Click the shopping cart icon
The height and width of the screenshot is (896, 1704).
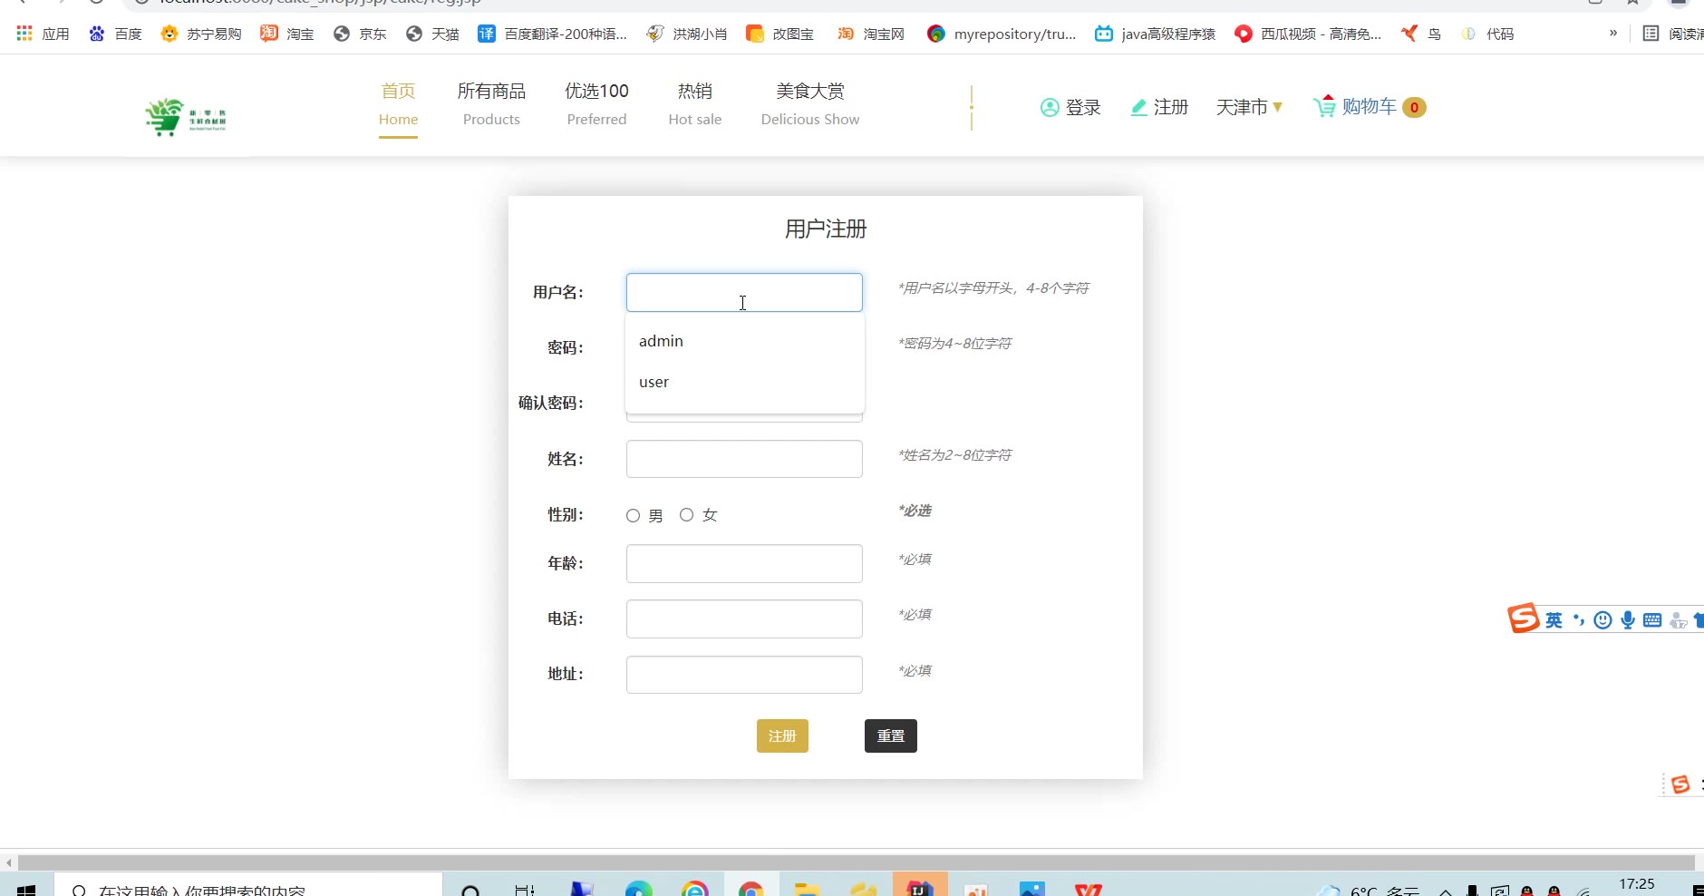(x=1324, y=107)
